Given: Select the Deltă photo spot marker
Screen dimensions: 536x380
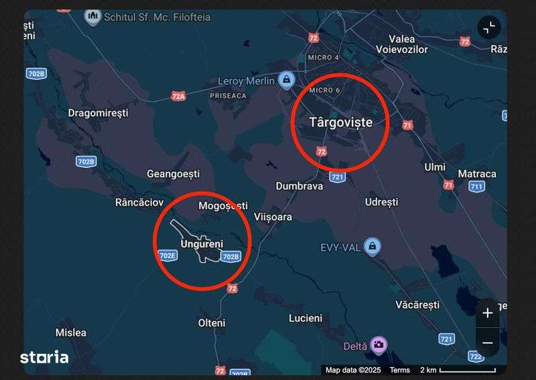Looking at the screenshot, I should pos(379,345).
